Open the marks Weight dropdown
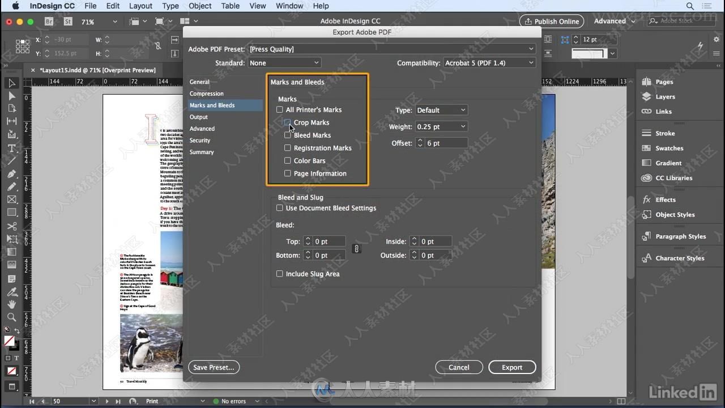 (x=441, y=126)
